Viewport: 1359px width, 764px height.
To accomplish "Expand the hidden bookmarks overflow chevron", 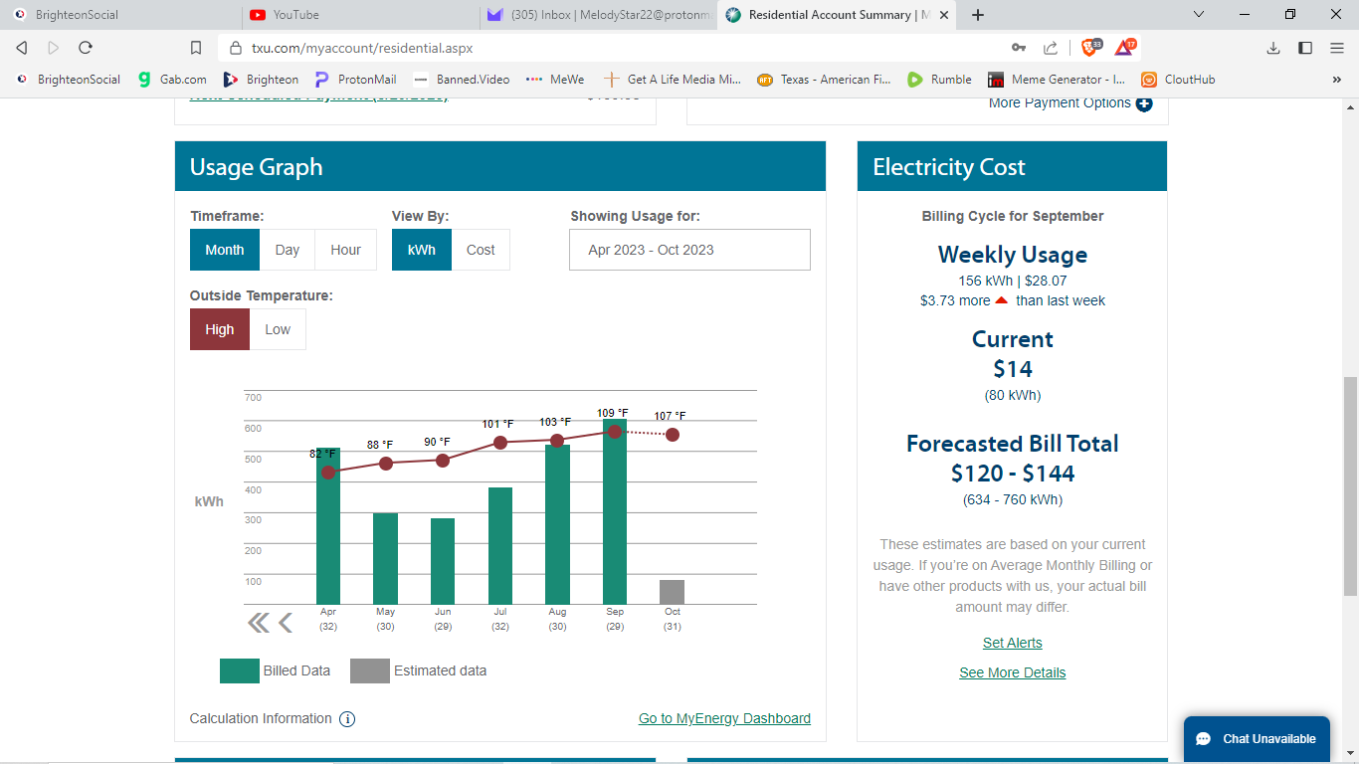I will (x=1336, y=80).
